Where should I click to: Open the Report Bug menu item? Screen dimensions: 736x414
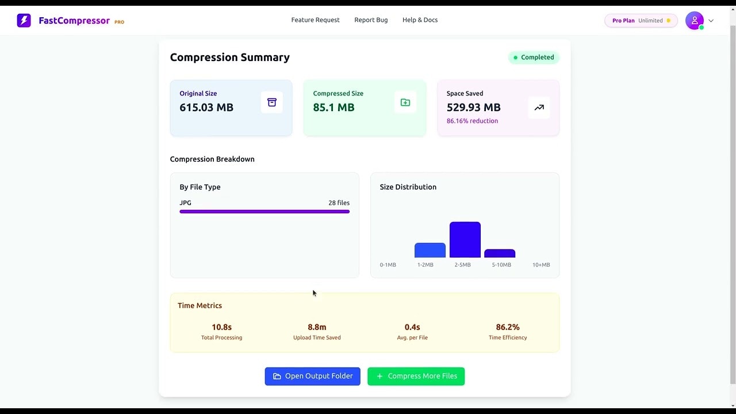click(x=371, y=20)
